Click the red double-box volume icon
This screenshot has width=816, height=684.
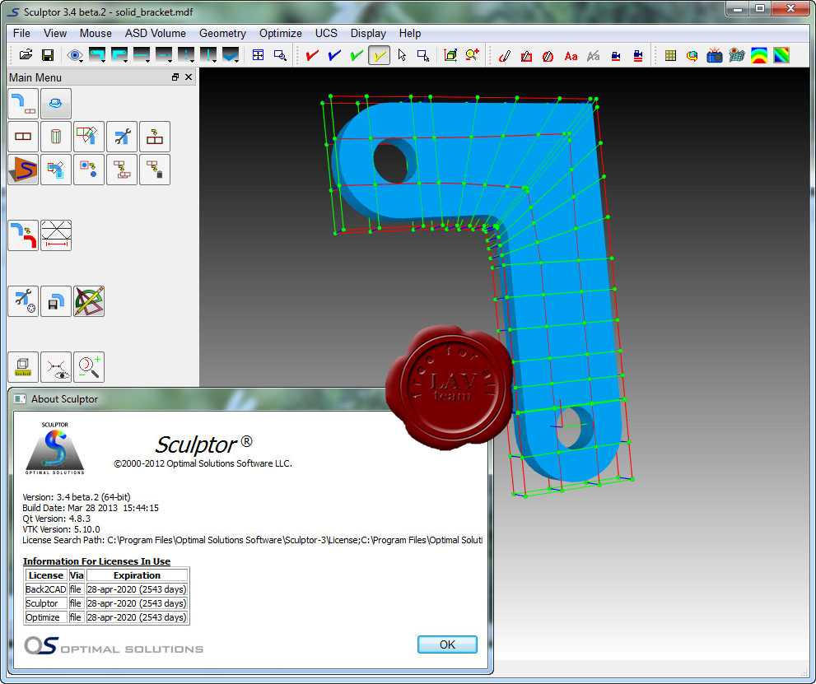pyautogui.click(x=23, y=137)
